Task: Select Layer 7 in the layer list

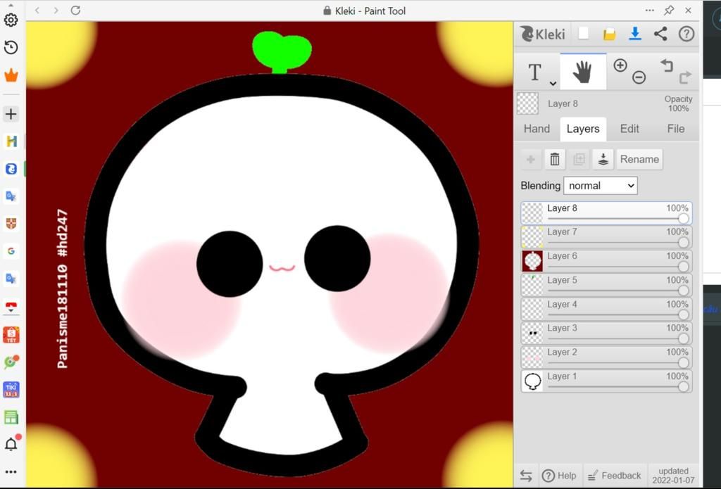Action: [606, 236]
